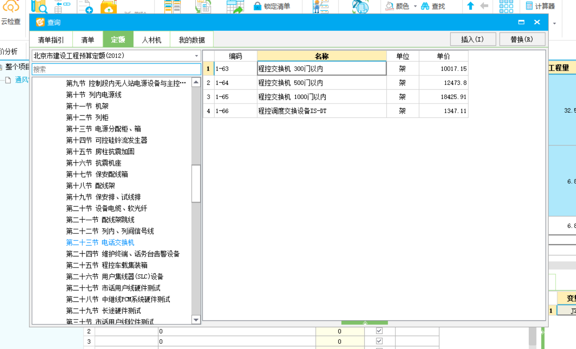Click the 价分析 tab in main window

[x=10, y=52]
